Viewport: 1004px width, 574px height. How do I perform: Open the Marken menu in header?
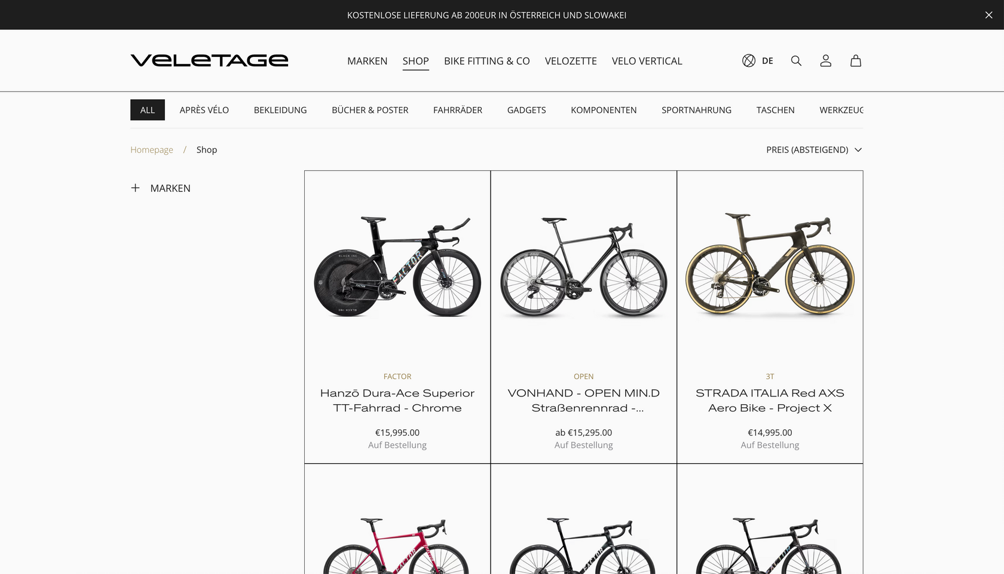click(367, 61)
